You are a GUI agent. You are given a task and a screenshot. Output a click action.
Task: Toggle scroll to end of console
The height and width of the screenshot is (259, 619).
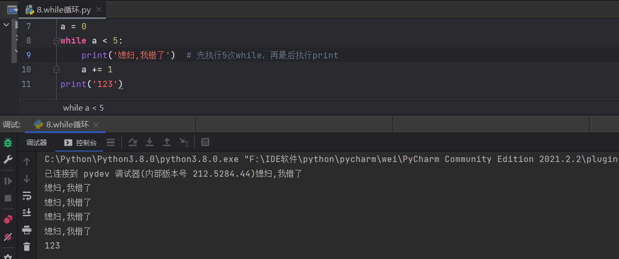pos(27,213)
